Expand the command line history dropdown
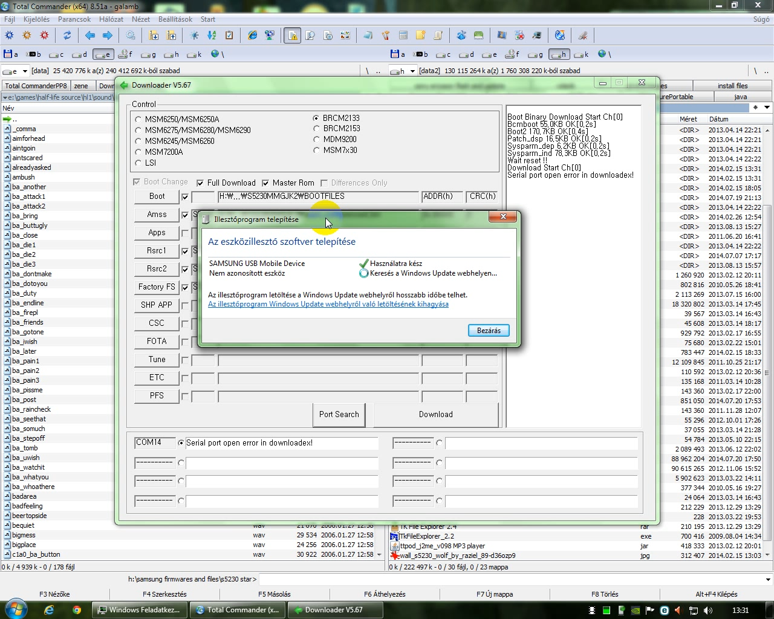 tap(768, 579)
